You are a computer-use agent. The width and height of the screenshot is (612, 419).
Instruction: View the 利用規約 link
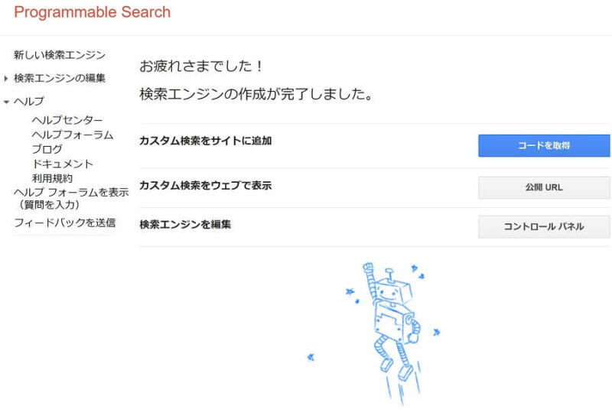[52, 178]
